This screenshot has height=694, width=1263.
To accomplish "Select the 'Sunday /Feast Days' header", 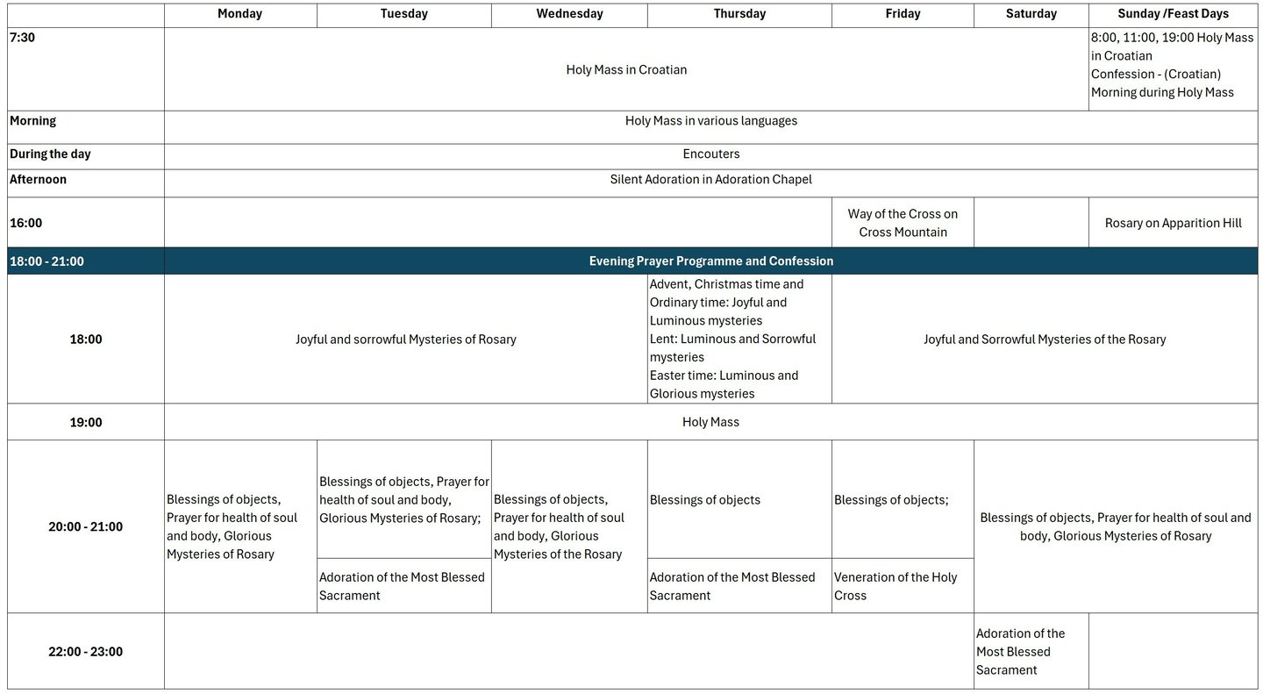I will tap(1173, 14).
